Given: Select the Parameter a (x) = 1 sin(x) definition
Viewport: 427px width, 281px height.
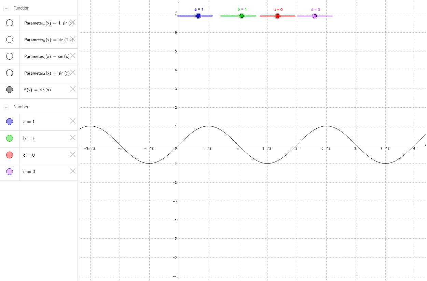Looking at the screenshot, I should click(x=49, y=23).
